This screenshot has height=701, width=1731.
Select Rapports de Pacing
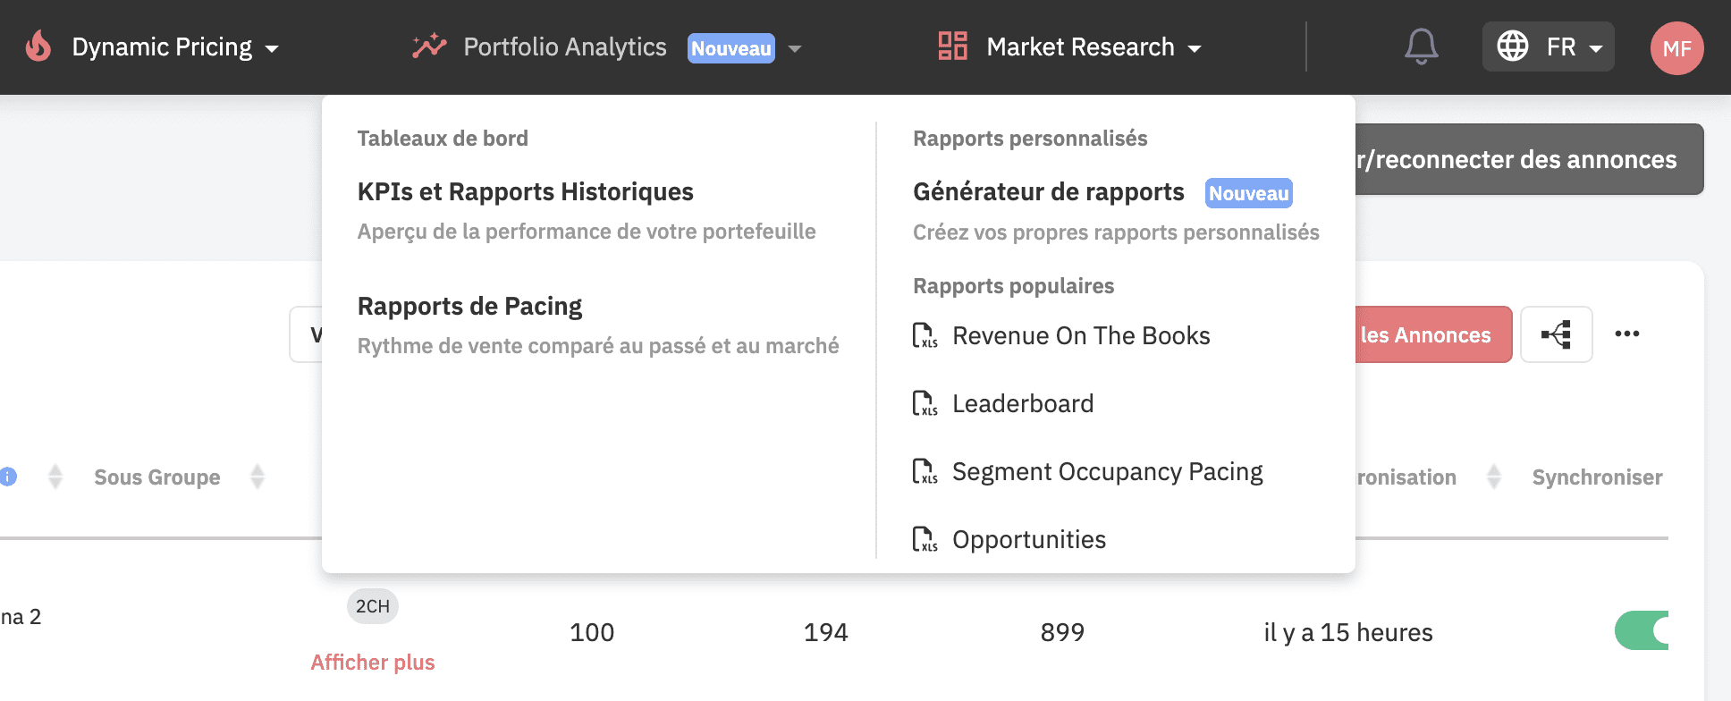click(x=469, y=307)
